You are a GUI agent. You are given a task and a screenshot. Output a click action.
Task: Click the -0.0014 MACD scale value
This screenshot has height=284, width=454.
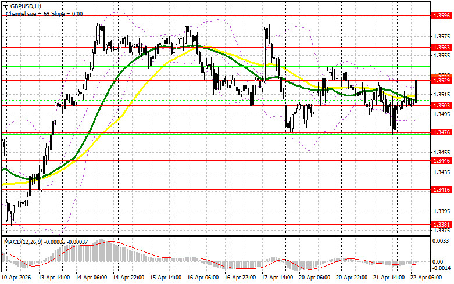point(441,268)
